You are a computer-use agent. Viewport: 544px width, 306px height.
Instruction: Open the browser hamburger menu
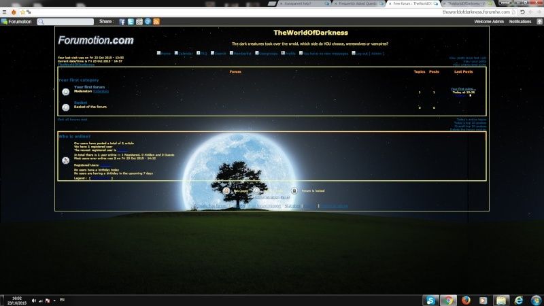(x=4, y=12)
